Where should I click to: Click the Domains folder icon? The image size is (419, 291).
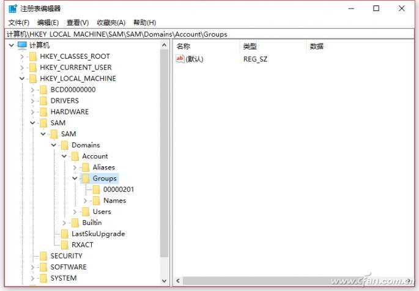point(65,145)
